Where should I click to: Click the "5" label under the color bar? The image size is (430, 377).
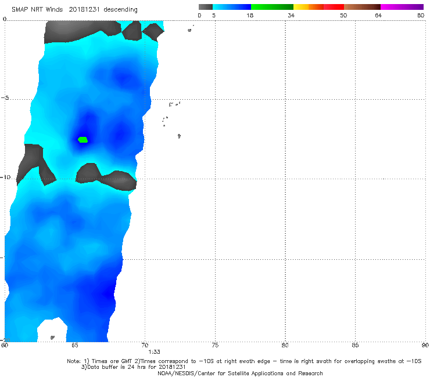(x=214, y=15)
